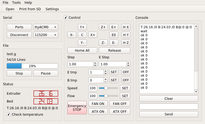The width and height of the screenshot is (205, 124).
Task: Turn FAN OFF
Action: pos(120,104)
